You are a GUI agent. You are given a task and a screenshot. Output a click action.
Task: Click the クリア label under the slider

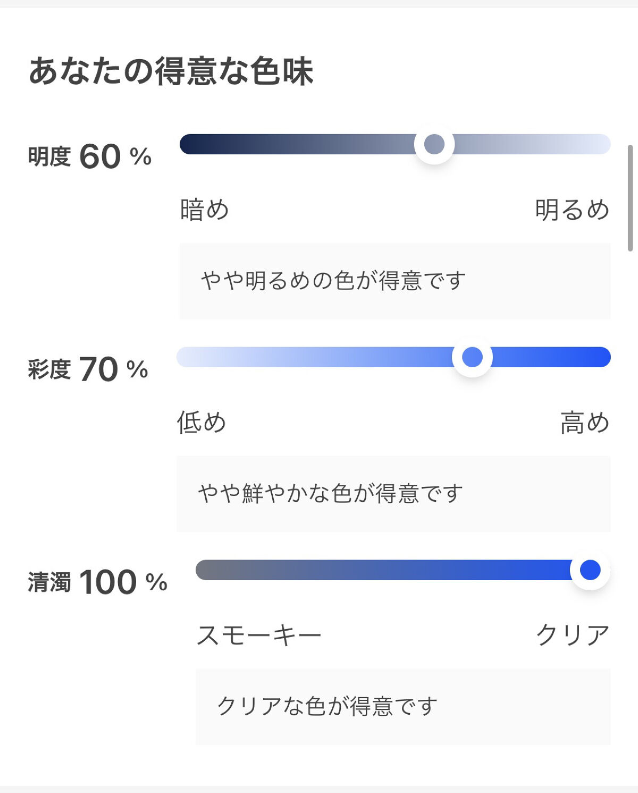(x=573, y=635)
